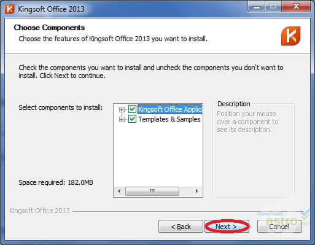This screenshot has width=315, height=245.
Task: Select the Templates & Samples tree item
Action: tap(169, 119)
